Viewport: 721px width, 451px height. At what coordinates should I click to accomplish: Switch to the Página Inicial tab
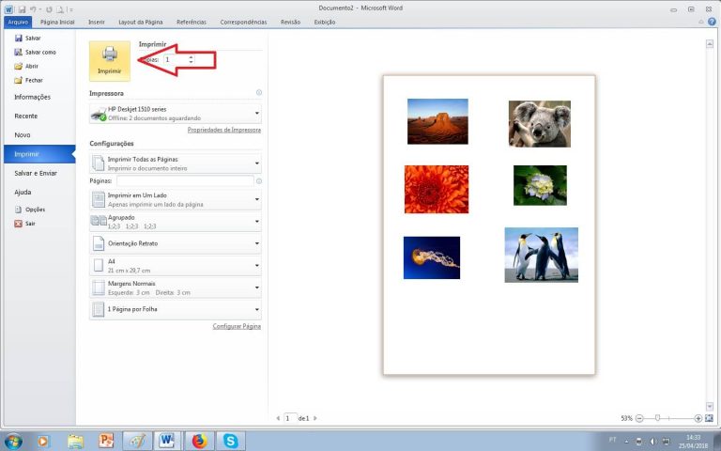[x=57, y=22]
